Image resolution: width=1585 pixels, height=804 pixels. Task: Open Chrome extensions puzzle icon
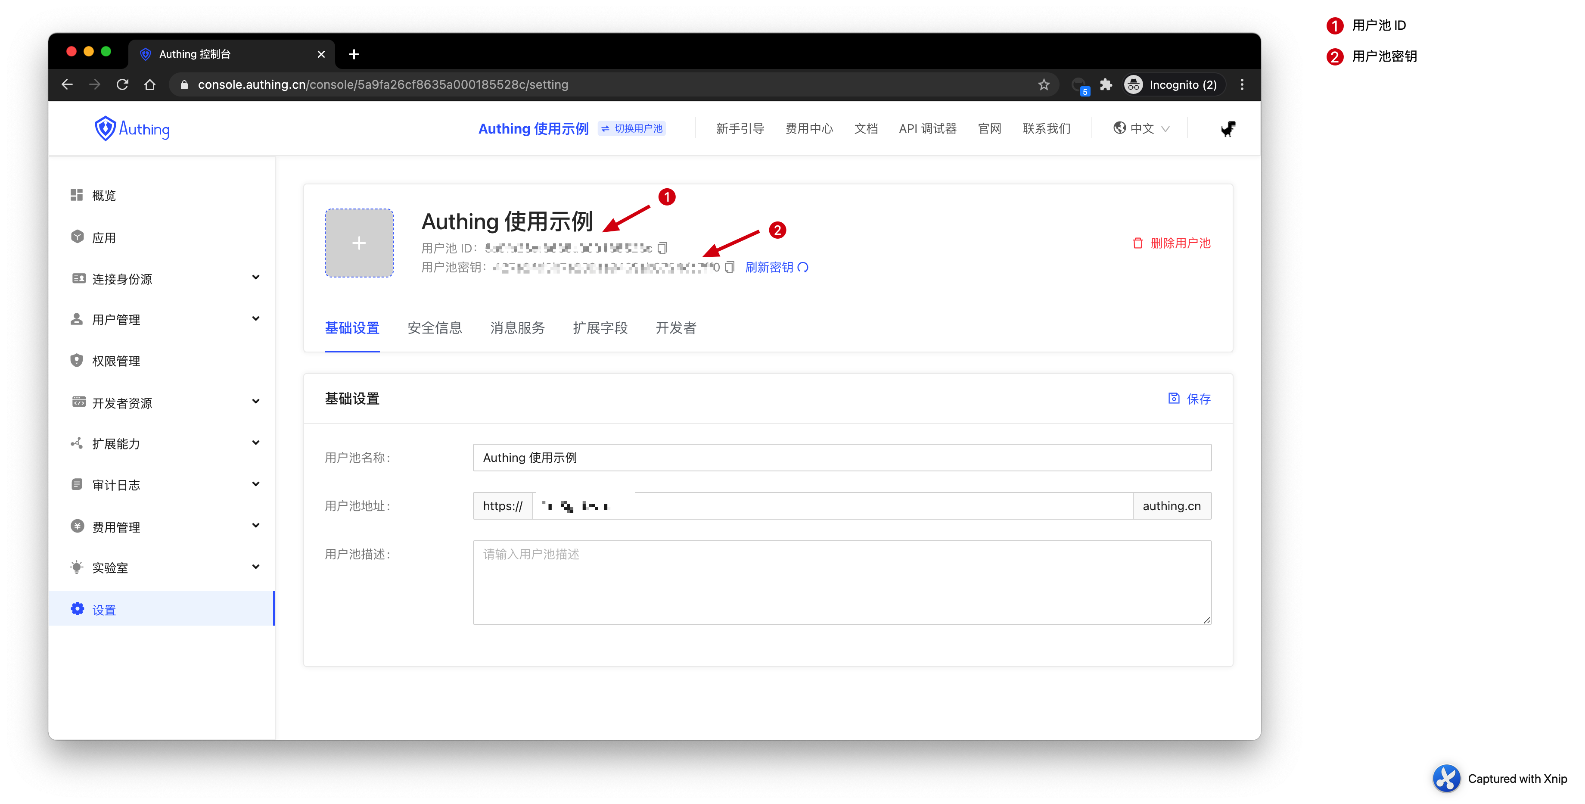coord(1106,84)
